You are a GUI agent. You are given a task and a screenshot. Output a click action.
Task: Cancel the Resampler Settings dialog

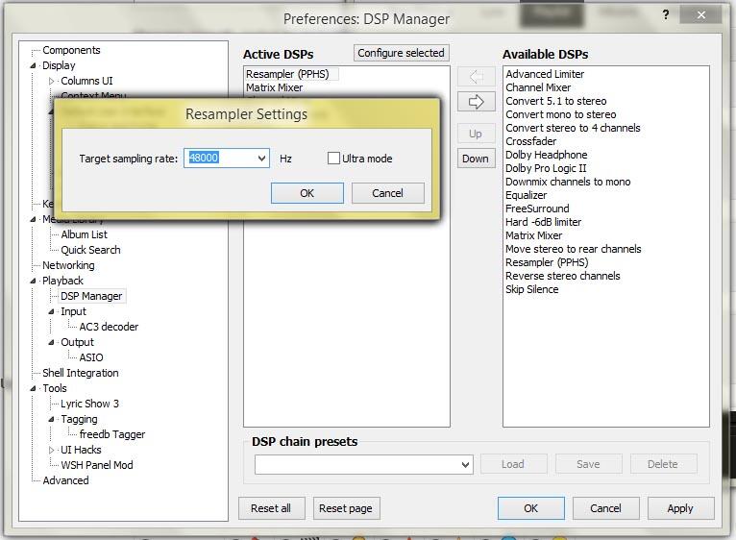387,193
